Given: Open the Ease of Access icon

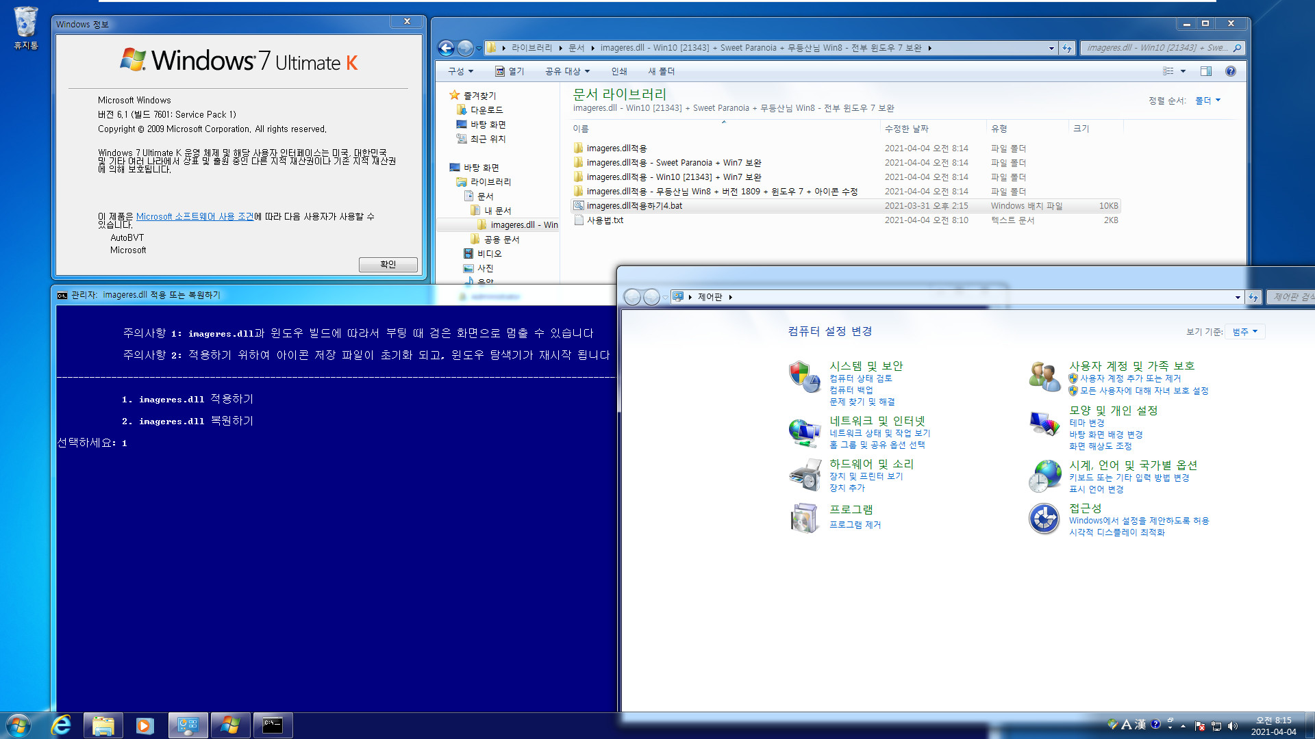Looking at the screenshot, I should (x=1044, y=519).
